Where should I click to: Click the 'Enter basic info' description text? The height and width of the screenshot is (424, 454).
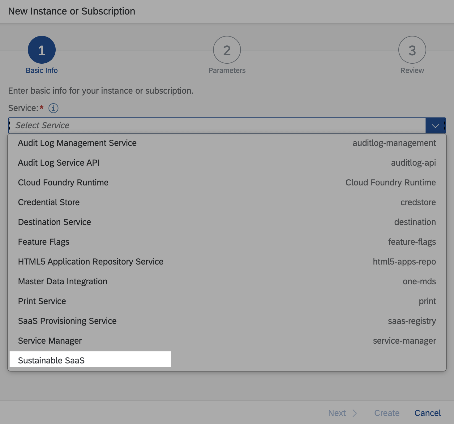point(101,91)
